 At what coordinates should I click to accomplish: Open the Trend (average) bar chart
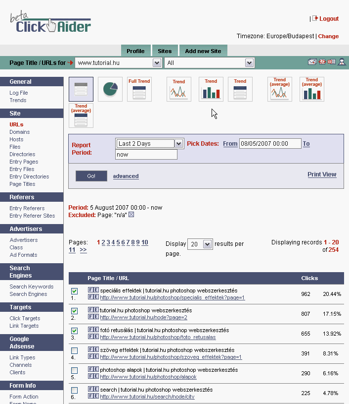[312, 89]
